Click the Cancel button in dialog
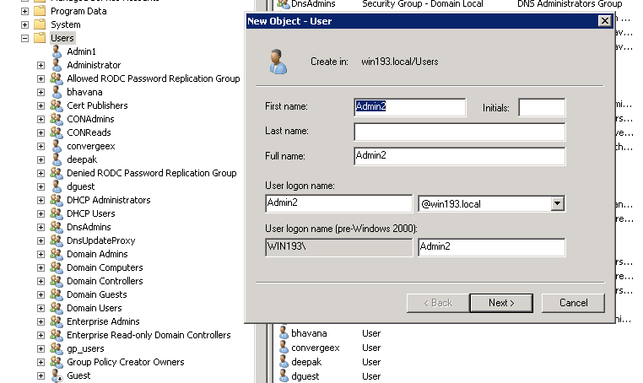 [573, 303]
